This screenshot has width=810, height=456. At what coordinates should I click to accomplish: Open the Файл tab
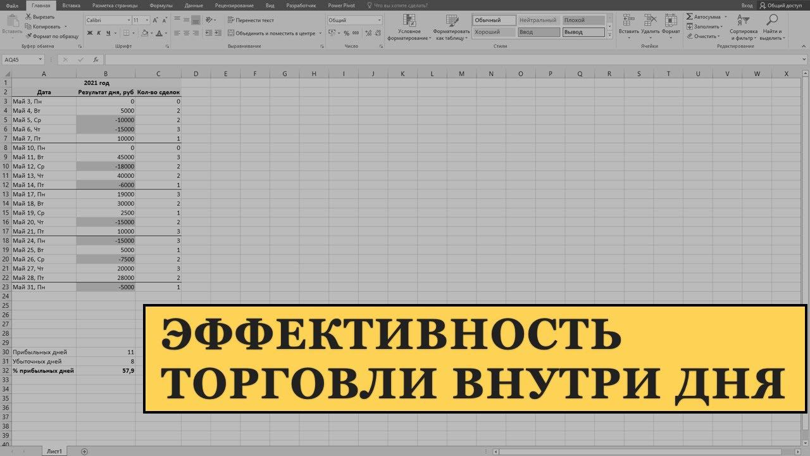[x=11, y=5]
